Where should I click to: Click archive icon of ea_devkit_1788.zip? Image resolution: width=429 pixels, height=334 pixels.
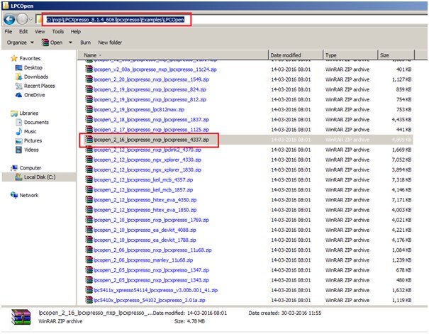89,240
